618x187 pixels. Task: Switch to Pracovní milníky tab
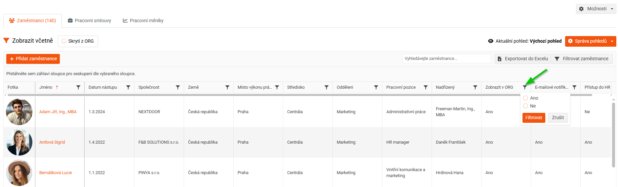tap(143, 21)
